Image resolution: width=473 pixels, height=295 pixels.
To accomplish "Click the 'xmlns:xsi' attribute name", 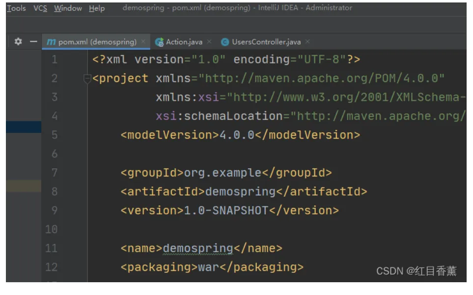I will [187, 97].
